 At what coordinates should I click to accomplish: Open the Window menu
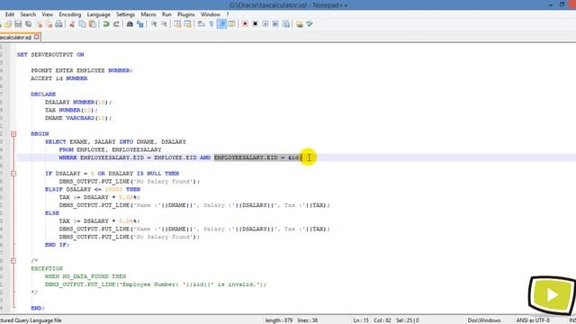210,14
